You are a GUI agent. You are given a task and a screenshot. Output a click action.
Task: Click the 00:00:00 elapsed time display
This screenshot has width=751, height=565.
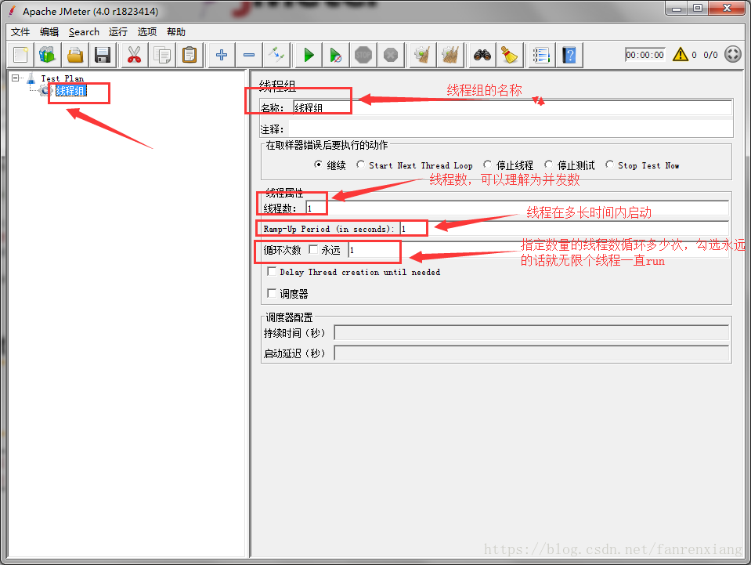click(644, 55)
